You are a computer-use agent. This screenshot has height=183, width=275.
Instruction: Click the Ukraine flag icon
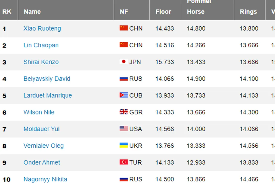pyautogui.click(x=124, y=145)
